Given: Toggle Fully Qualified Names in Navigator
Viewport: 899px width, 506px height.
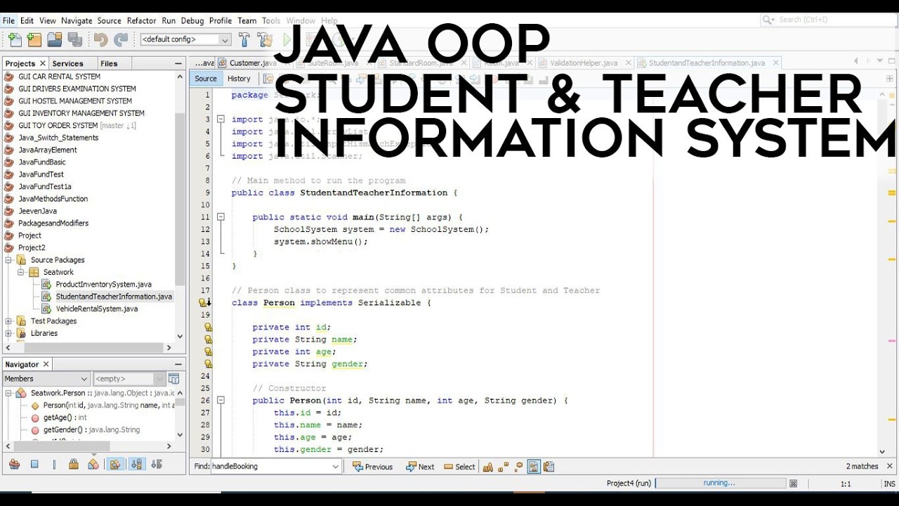Looking at the screenshot, I should (115, 464).
